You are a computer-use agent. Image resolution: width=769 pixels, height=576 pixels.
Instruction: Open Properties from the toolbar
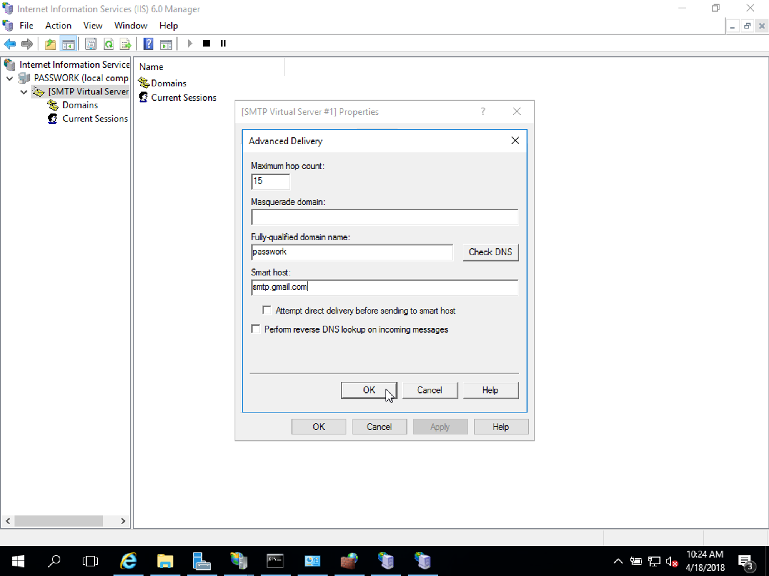91,43
